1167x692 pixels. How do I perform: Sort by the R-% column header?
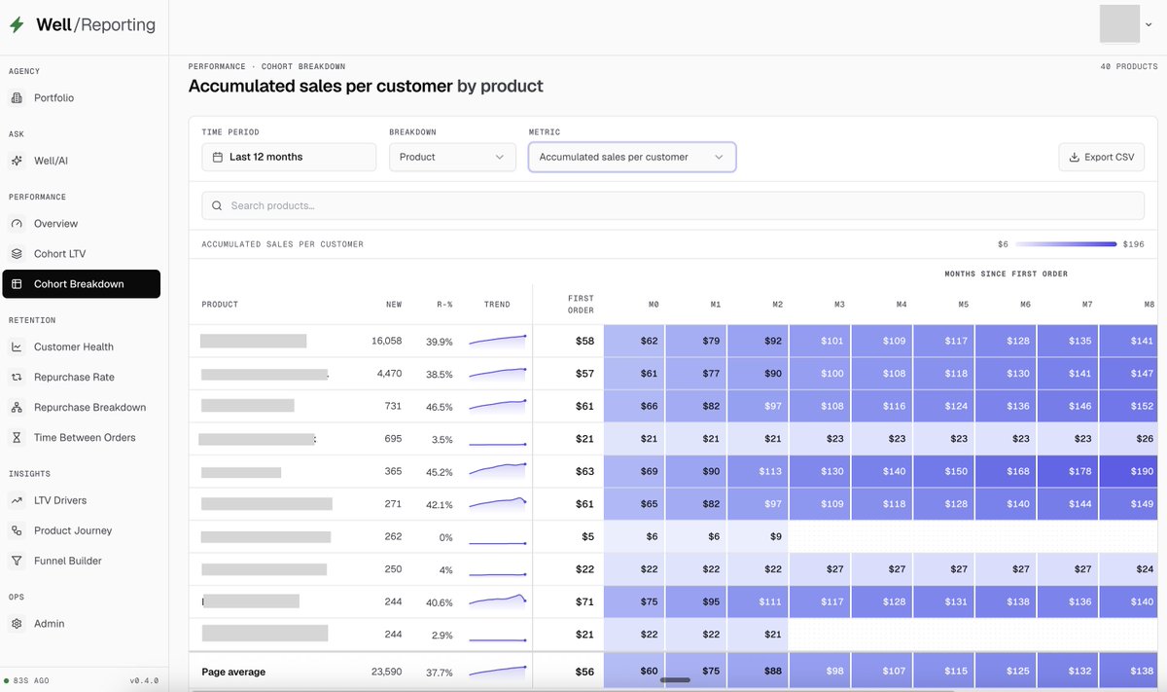(x=444, y=305)
